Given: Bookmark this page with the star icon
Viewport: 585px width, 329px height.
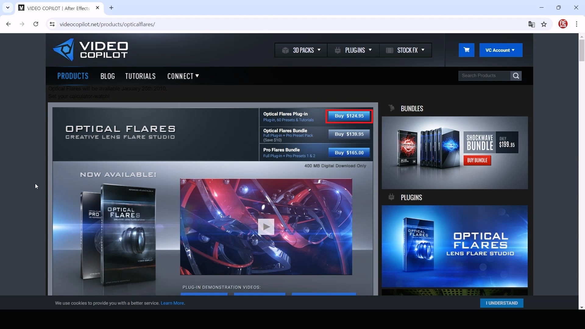Looking at the screenshot, I should pos(544,24).
